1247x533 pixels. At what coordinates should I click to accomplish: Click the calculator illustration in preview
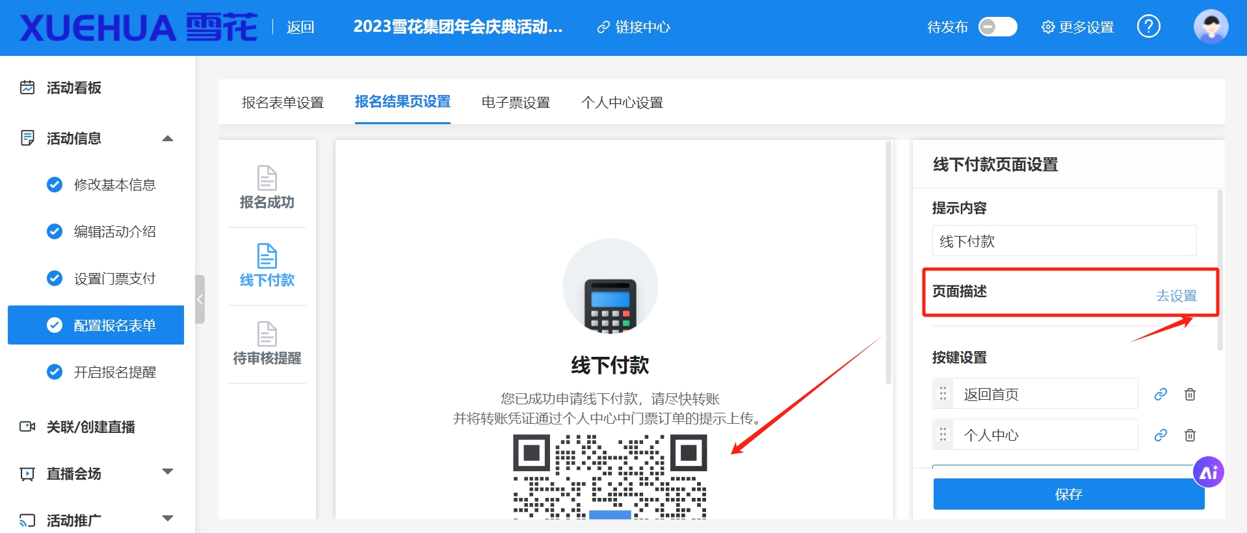click(610, 286)
